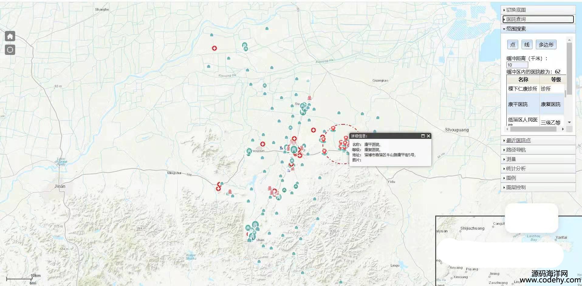This screenshot has width=582, height=286.
Task: Collapse the 范围搜索 section
Action: point(516,29)
